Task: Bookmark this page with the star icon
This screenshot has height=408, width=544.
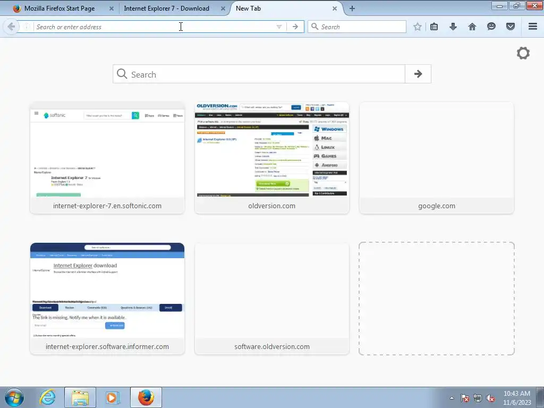Action: tap(418, 27)
